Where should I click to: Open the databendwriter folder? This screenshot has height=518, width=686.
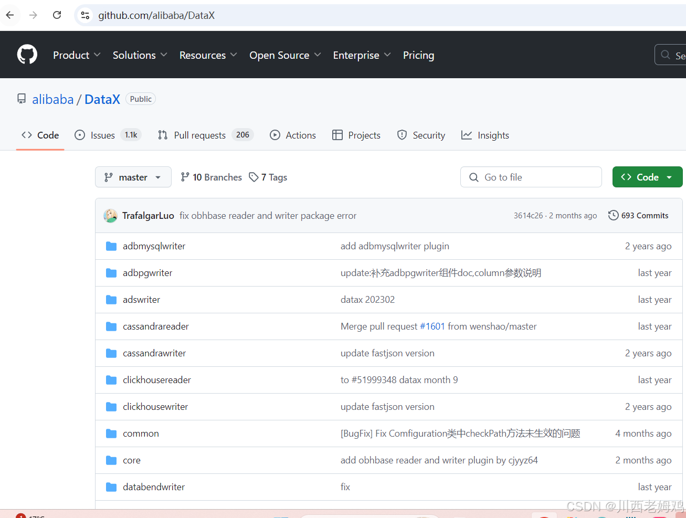154,487
